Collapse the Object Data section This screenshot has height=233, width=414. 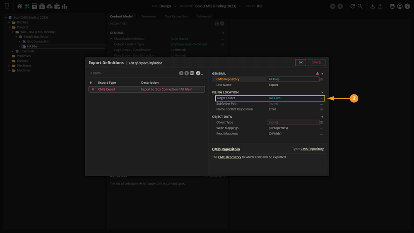322,117
